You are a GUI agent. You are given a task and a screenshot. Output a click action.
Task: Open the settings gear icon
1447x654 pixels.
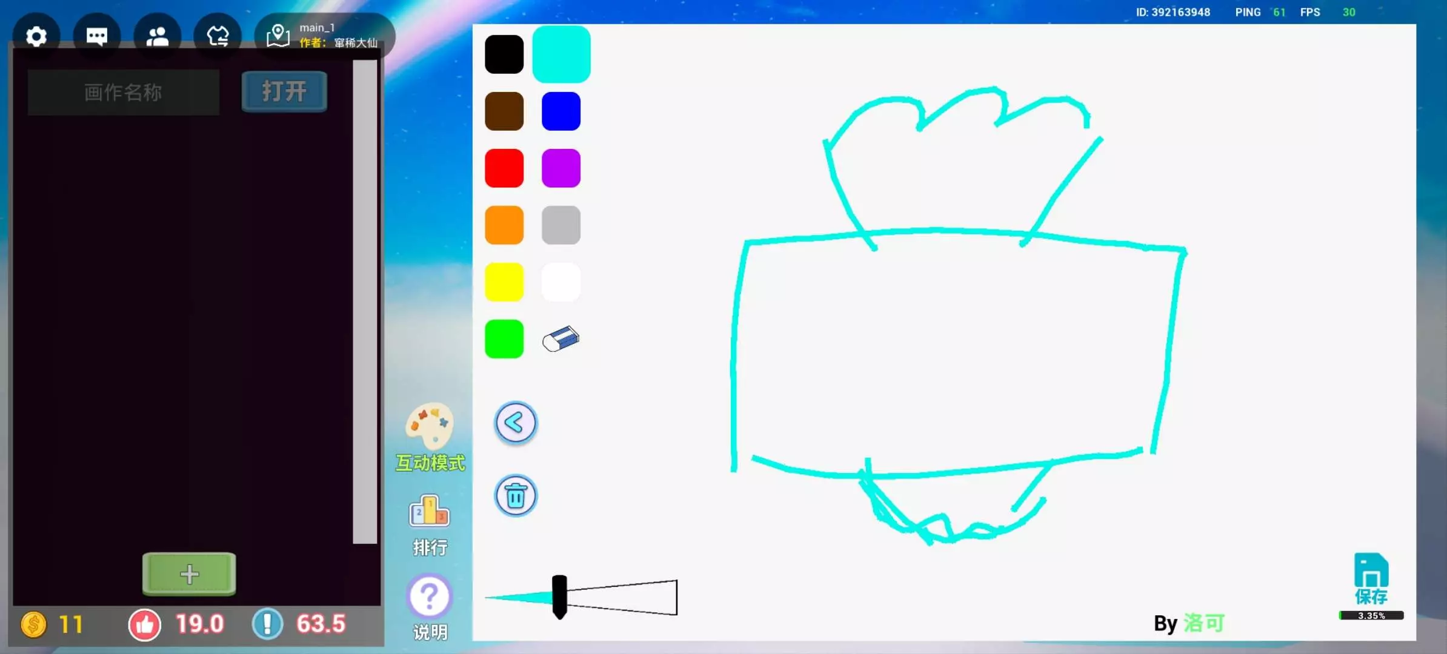[x=36, y=36]
